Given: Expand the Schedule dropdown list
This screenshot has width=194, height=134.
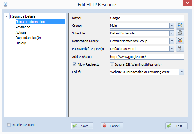Looking at the screenshot, I should click(172, 33).
